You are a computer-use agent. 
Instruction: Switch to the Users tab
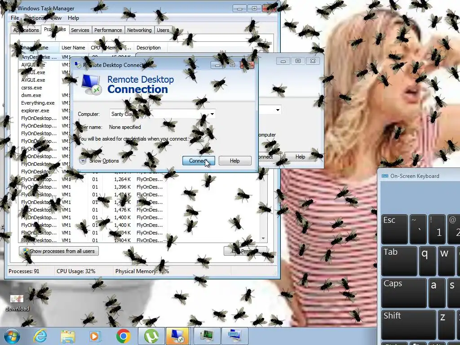[x=163, y=30]
